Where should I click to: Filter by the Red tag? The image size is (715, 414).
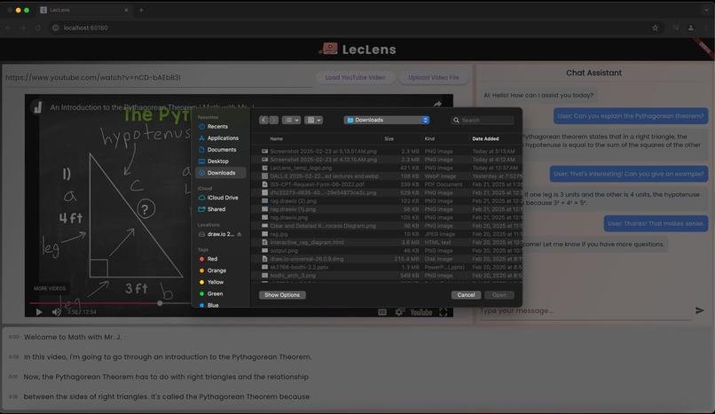point(212,259)
